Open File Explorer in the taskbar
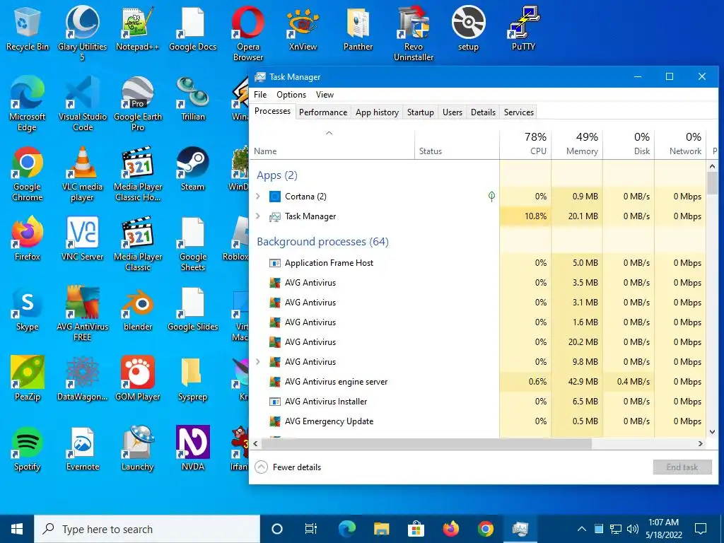This screenshot has height=543, width=724. (381, 529)
